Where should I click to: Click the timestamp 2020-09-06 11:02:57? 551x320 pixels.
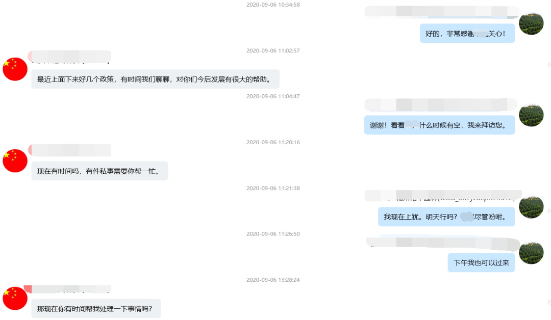(x=273, y=50)
